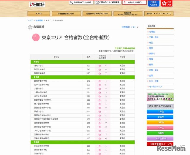Select the HOME navigation tab
190x155 pixels.
pyautogui.click(x=39, y=14)
